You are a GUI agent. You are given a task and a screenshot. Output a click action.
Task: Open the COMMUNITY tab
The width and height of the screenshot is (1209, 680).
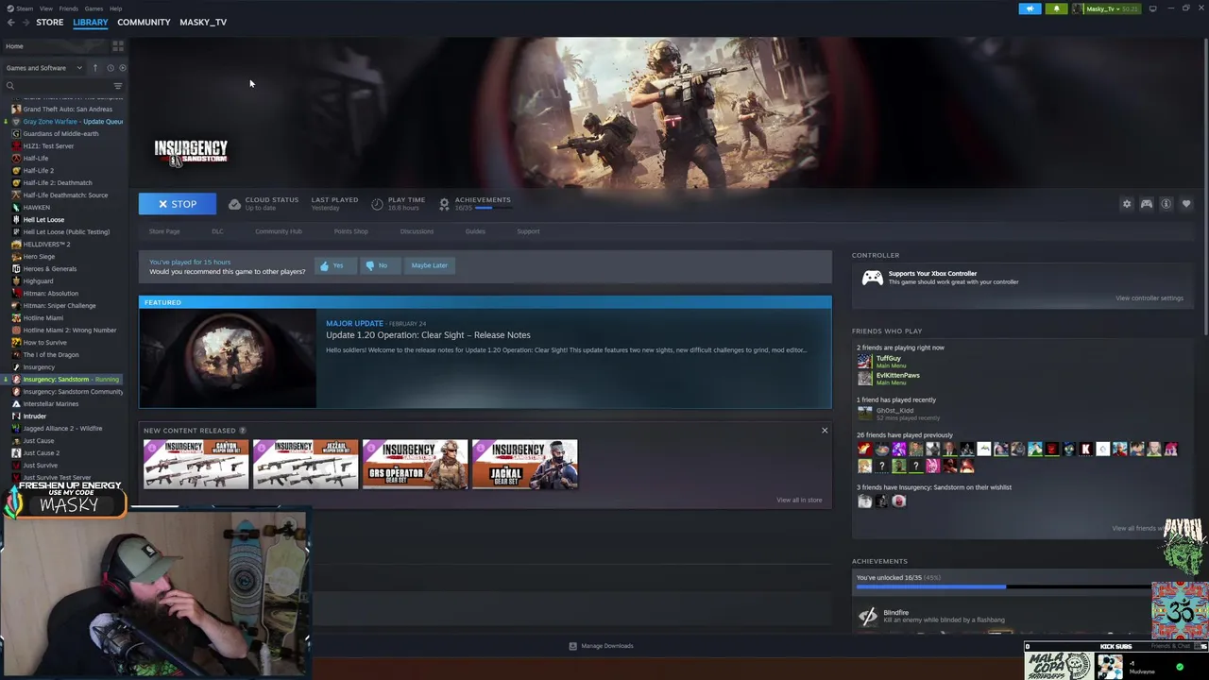144,22
